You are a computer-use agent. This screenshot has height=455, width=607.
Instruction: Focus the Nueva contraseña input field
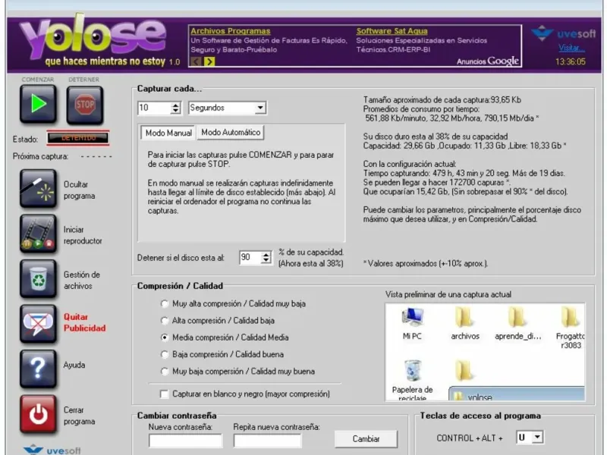185,441
